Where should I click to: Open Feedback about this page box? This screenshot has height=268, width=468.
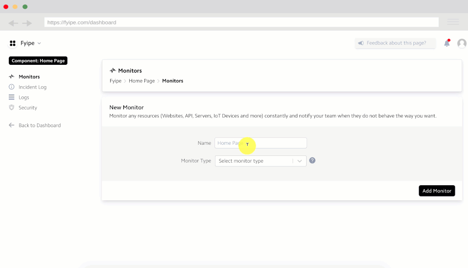click(395, 43)
